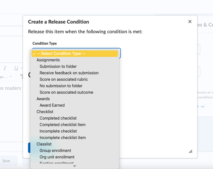
Task: Select 'Completed checklist' condition
Action: (x=58, y=118)
